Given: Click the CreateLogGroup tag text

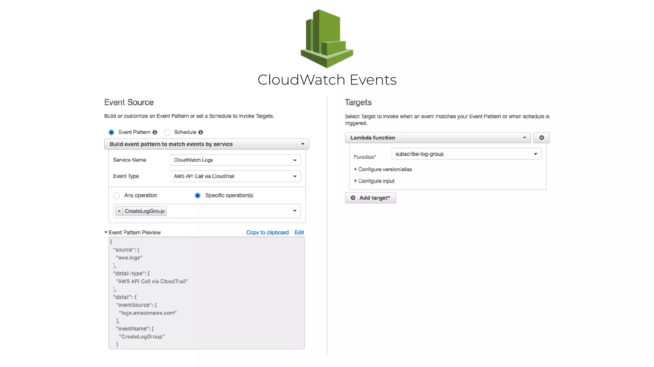Looking at the screenshot, I should click(x=145, y=211).
